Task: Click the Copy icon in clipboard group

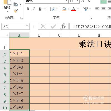Action: (x=16, y=4)
